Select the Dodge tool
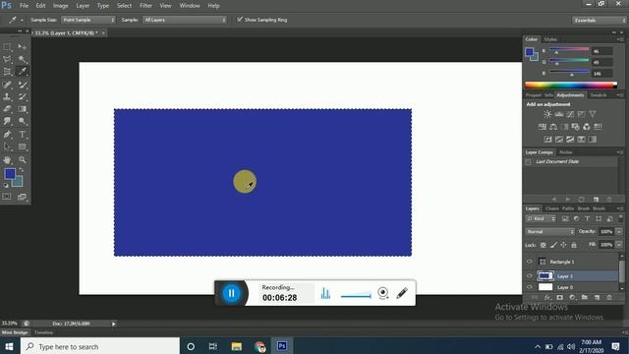This screenshot has width=629, height=354. [x=22, y=121]
